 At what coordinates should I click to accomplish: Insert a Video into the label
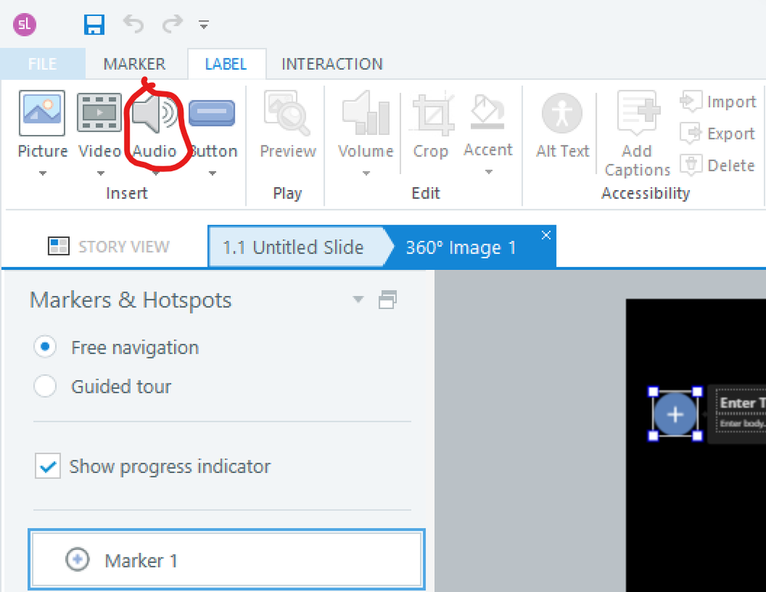click(x=100, y=124)
